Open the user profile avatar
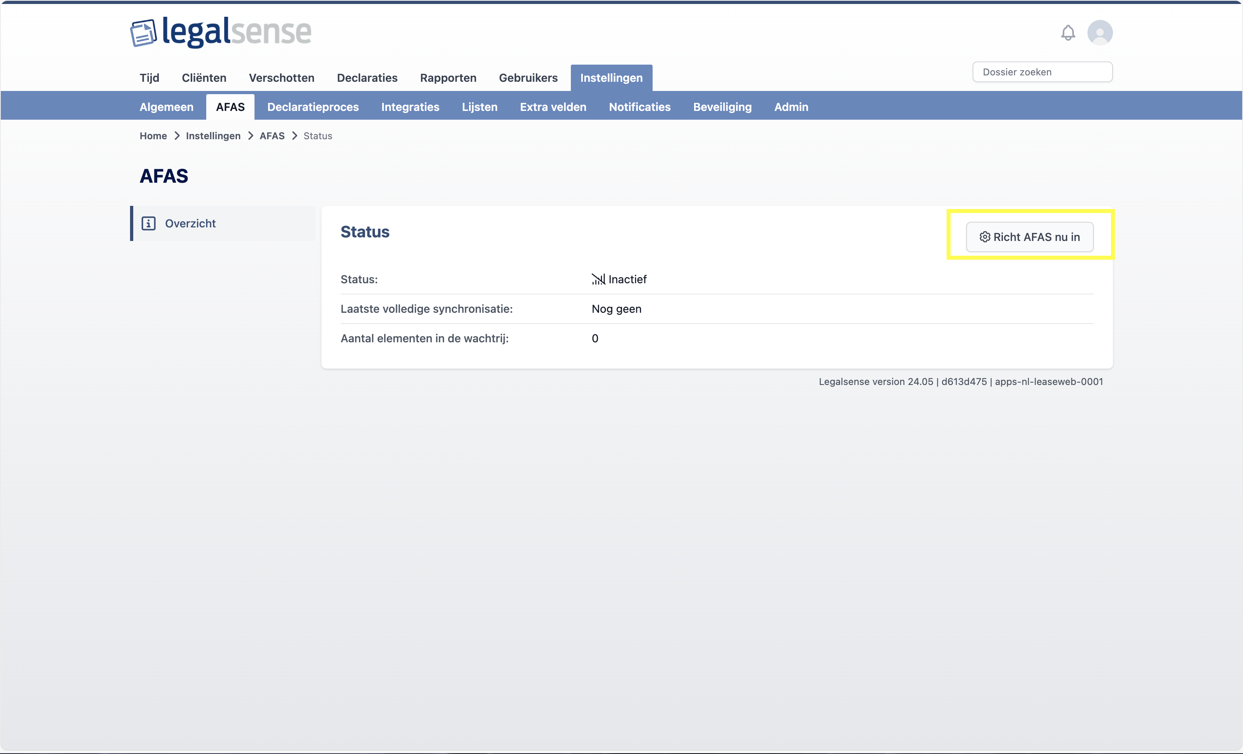Viewport: 1243px width, 754px height. click(x=1100, y=33)
